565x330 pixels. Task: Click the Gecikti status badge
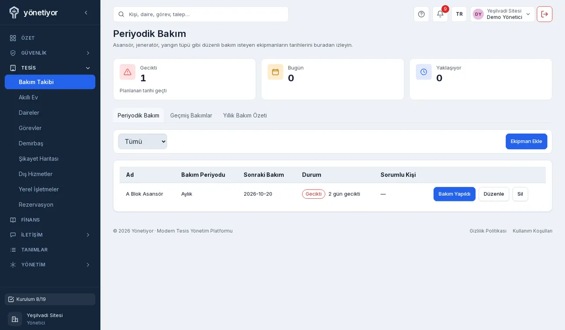[313, 194]
